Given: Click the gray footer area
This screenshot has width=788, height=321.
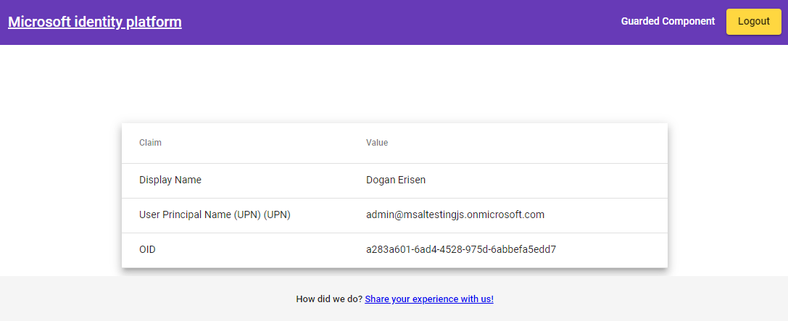Looking at the screenshot, I should 394,299.
